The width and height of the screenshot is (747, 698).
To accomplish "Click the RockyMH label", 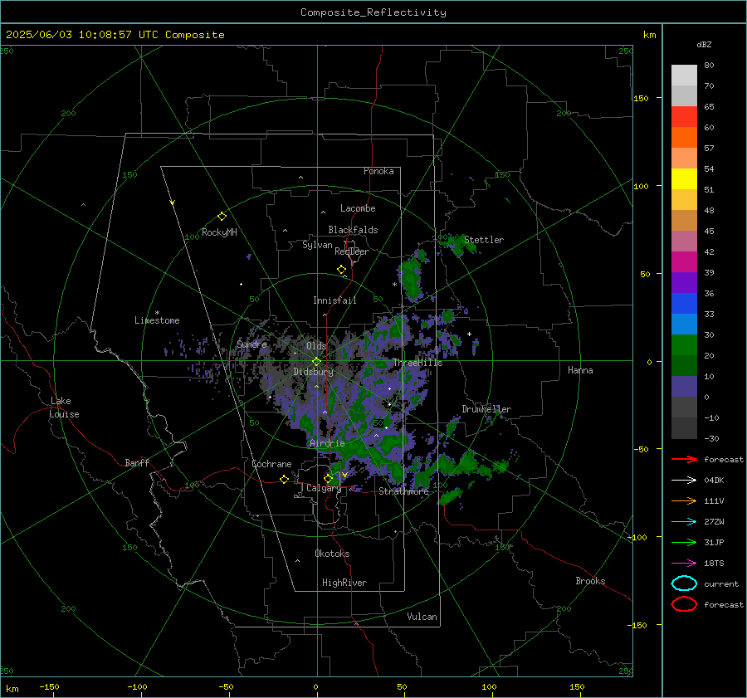I will tap(219, 232).
